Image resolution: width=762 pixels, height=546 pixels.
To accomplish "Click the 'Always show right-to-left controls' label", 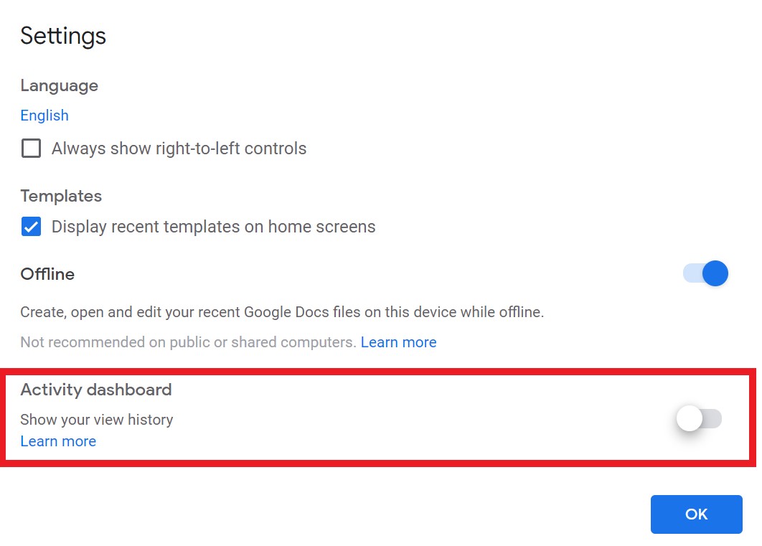I will [179, 149].
